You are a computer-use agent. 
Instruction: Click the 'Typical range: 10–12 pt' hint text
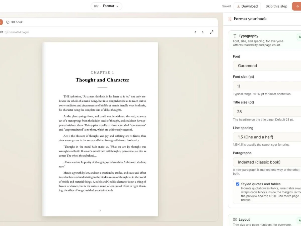tap(262, 94)
